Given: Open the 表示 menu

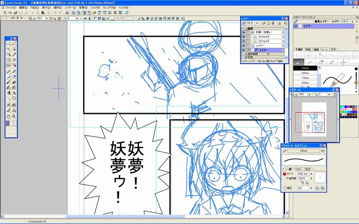Looking at the screenshot, I should 46,8.
